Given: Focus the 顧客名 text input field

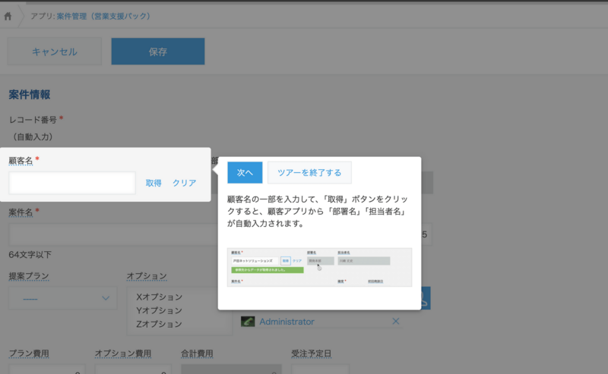Looking at the screenshot, I should pyautogui.click(x=72, y=183).
